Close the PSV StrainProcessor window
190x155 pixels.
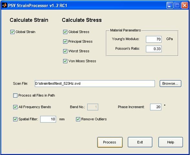tap(185, 5)
